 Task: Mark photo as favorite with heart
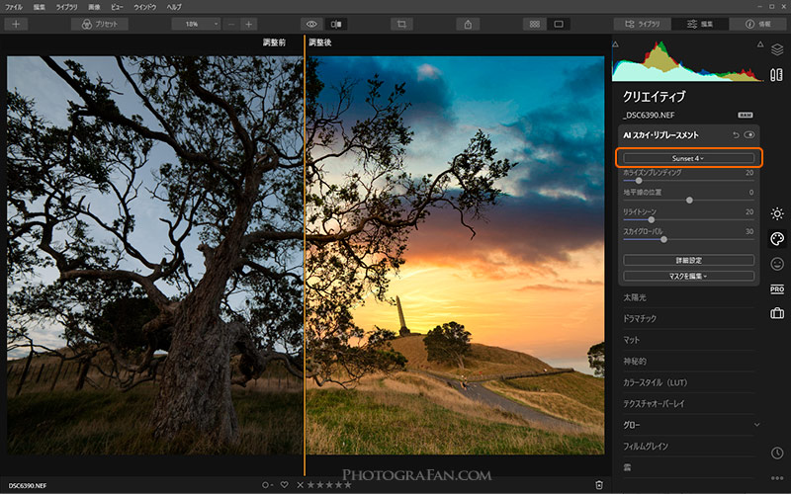click(285, 485)
